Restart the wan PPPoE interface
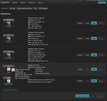Screen dimensions: 107x101 [80, 69]
